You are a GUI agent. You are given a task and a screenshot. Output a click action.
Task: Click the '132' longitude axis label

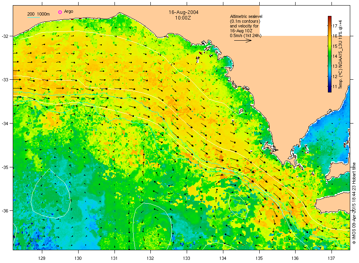(150, 258)
